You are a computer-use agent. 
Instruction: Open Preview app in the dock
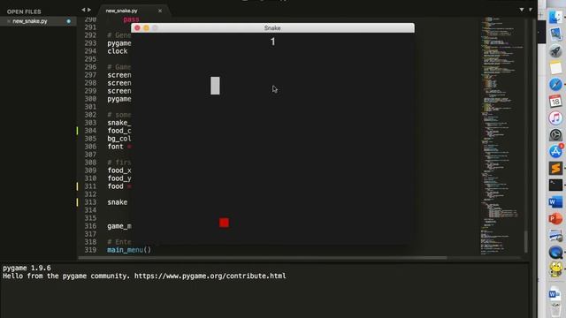[555, 34]
